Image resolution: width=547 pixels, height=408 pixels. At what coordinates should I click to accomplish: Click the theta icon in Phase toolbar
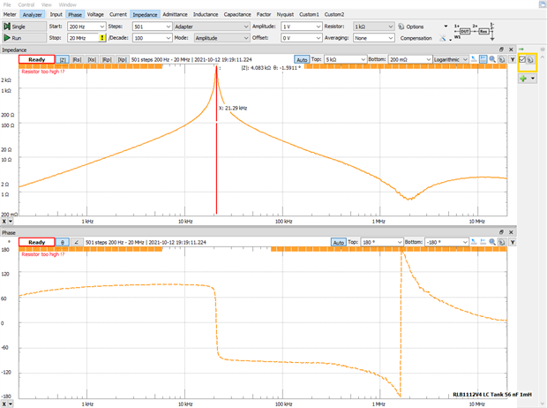point(63,242)
